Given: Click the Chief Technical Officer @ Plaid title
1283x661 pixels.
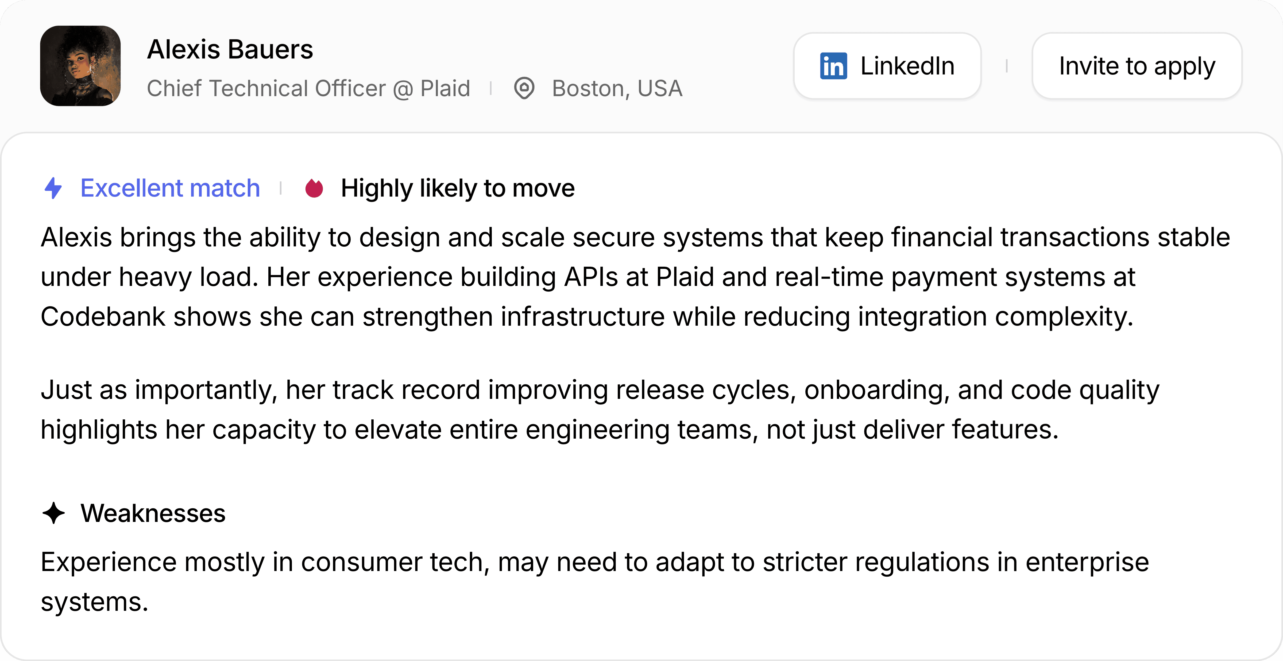Looking at the screenshot, I should pos(308,89).
